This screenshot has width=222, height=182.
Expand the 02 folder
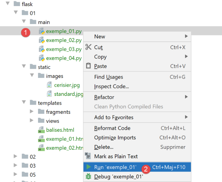tap(16, 156)
